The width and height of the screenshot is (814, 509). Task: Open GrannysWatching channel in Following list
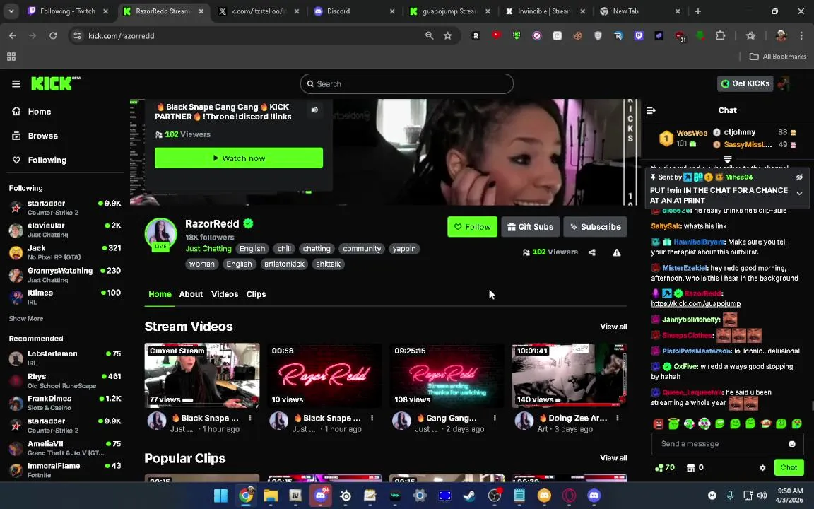65,275
